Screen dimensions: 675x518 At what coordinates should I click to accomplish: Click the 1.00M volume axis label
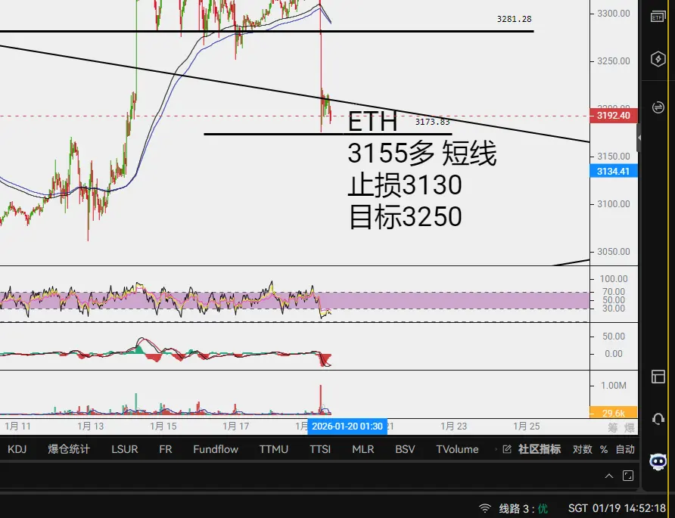tap(614, 386)
